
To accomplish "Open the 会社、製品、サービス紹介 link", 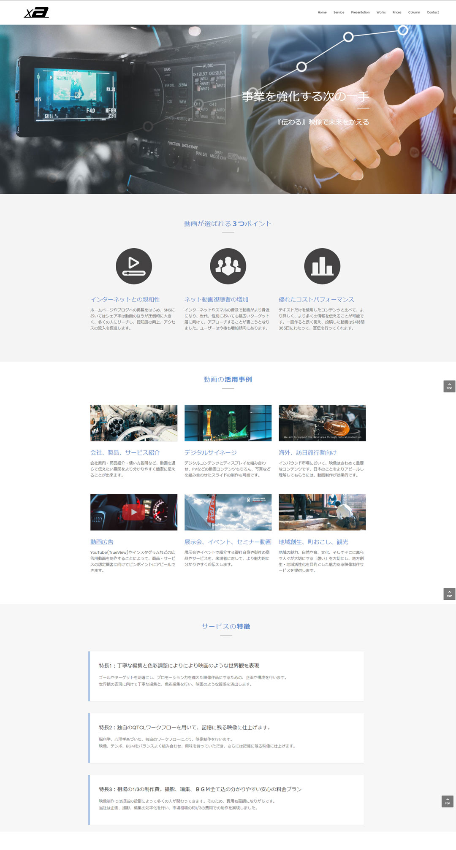I will (125, 452).
